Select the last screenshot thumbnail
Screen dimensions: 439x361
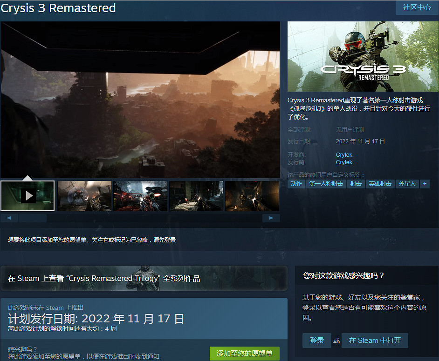252,195
